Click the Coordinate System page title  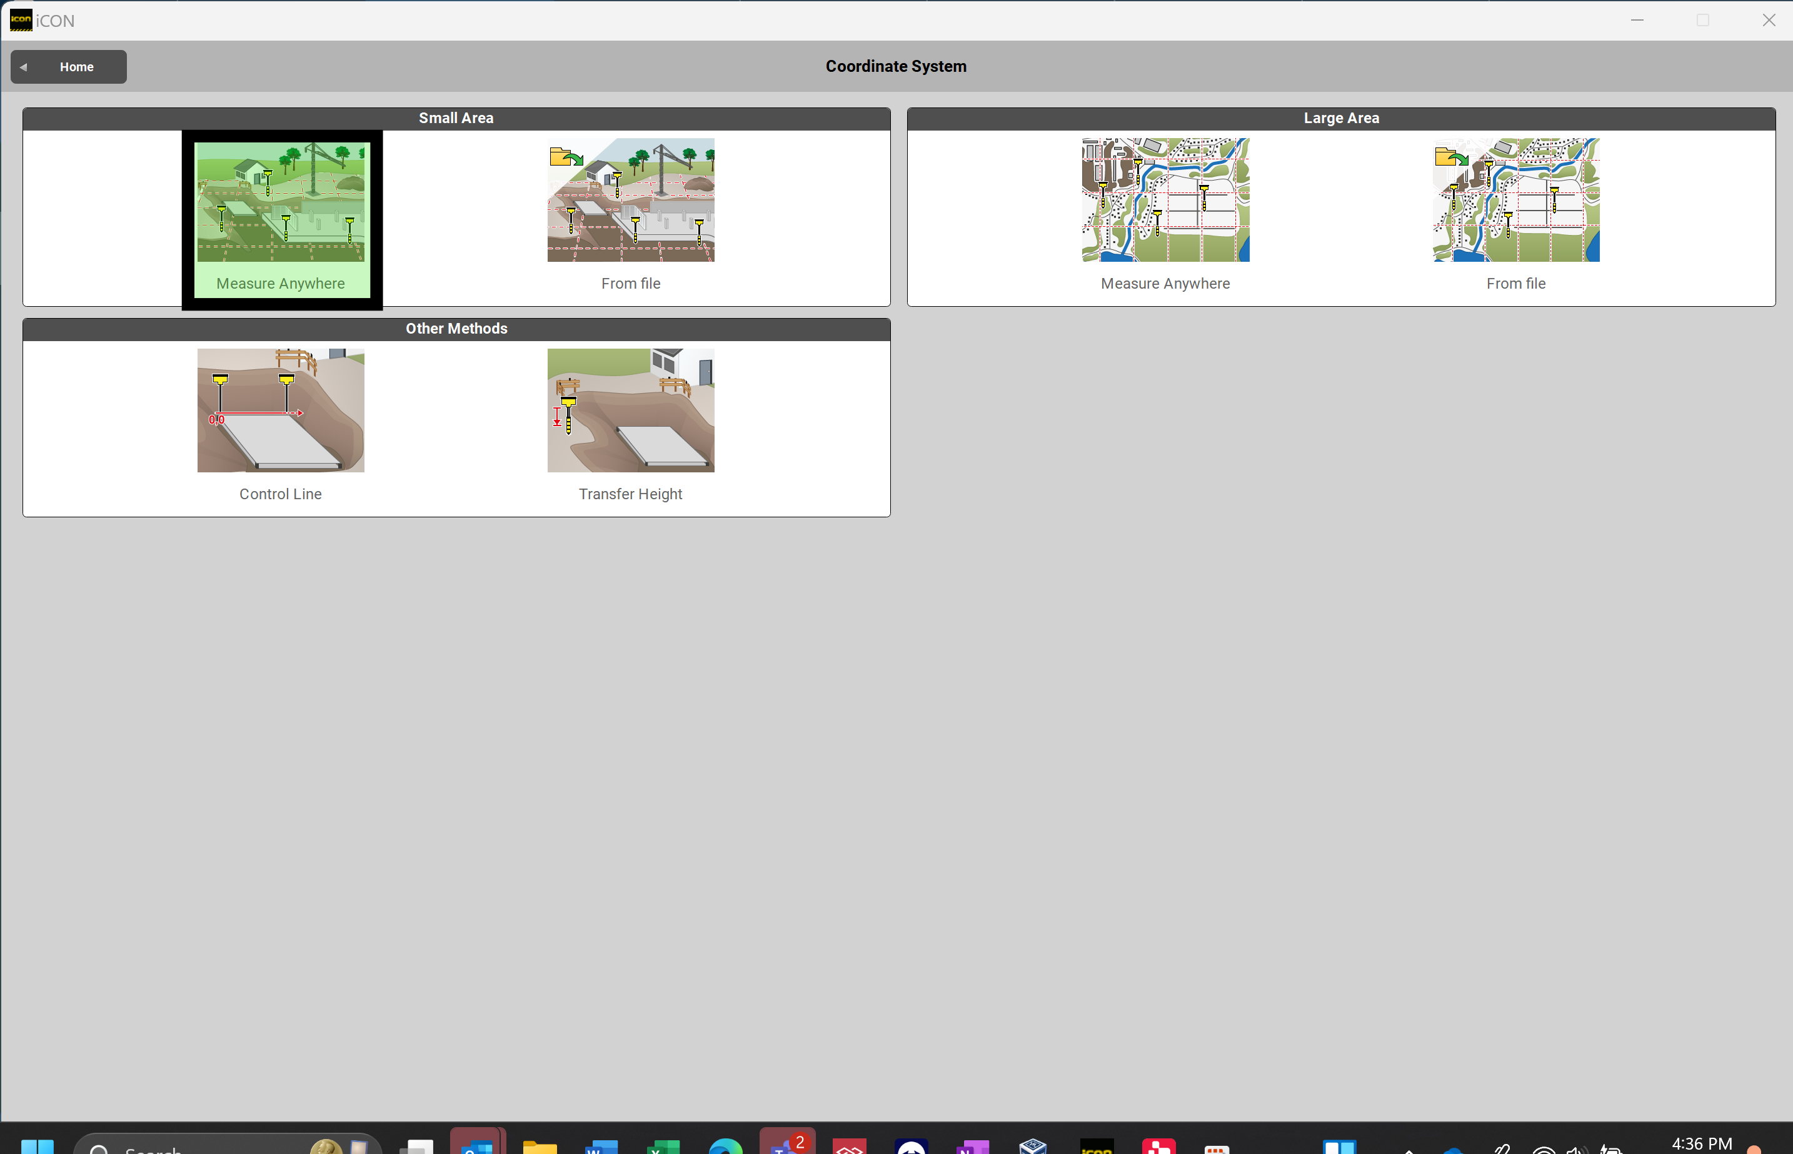tap(896, 67)
